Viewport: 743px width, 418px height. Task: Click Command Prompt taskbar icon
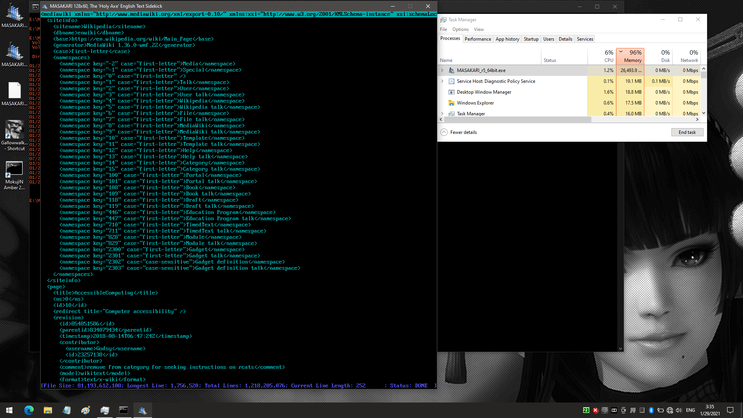coord(123,410)
